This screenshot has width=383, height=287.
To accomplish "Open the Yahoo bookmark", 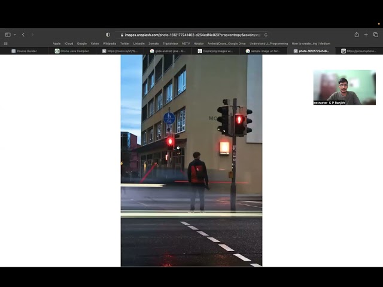I will coord(95,44).
